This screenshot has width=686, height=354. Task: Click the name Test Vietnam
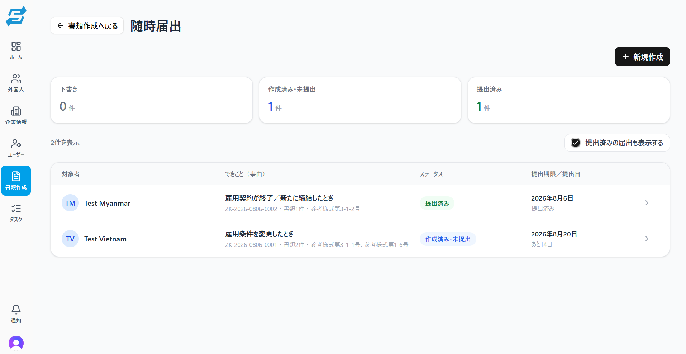pyautogui.click(x=105, y=239)
